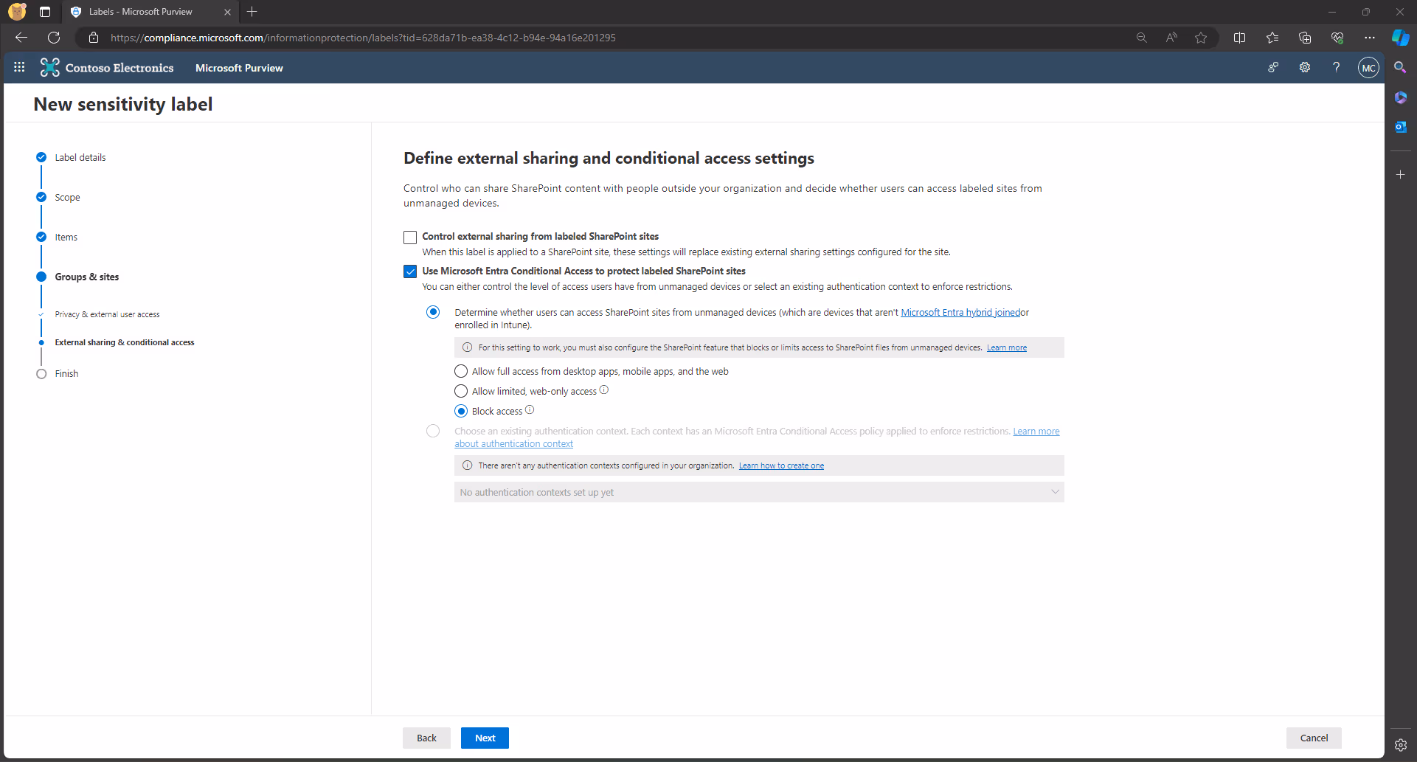Open Privacy & external user access step

point(107,314)
